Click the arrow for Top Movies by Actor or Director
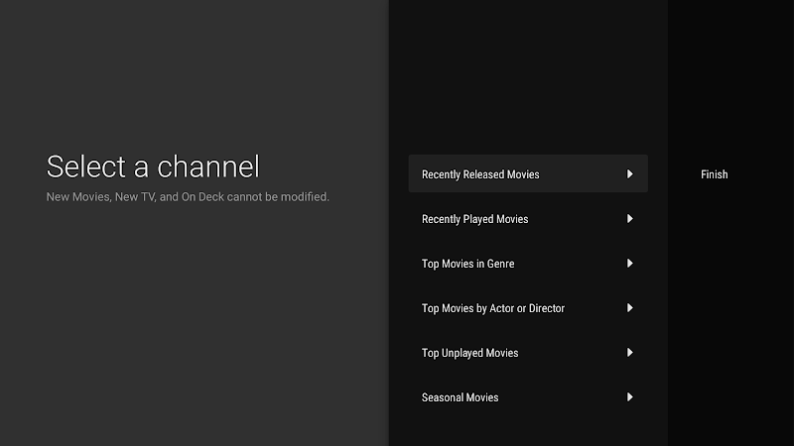This screenshot has width=794, height=446. [629, 308]
